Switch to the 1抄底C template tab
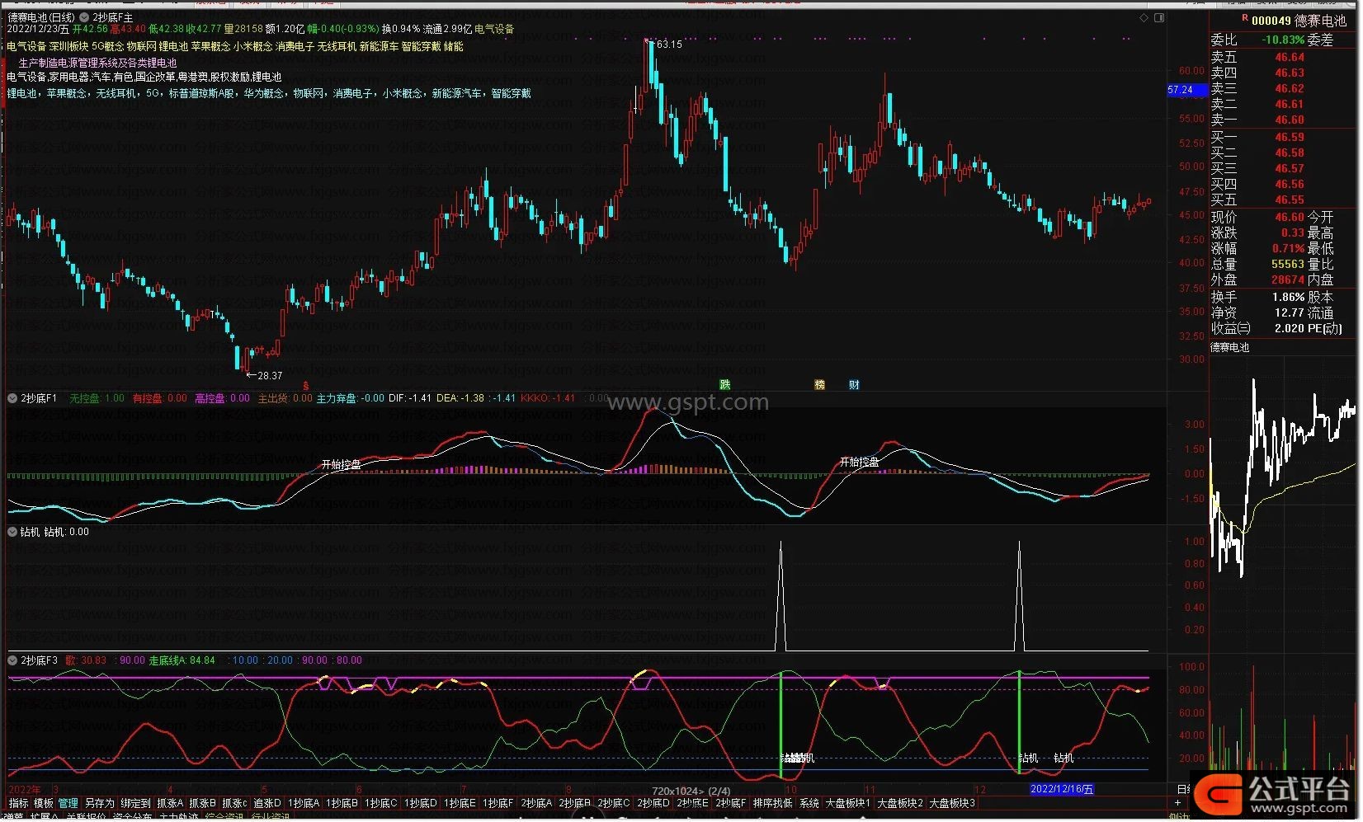The width and height of the screenshot is (1363, 822). point(381,803)
